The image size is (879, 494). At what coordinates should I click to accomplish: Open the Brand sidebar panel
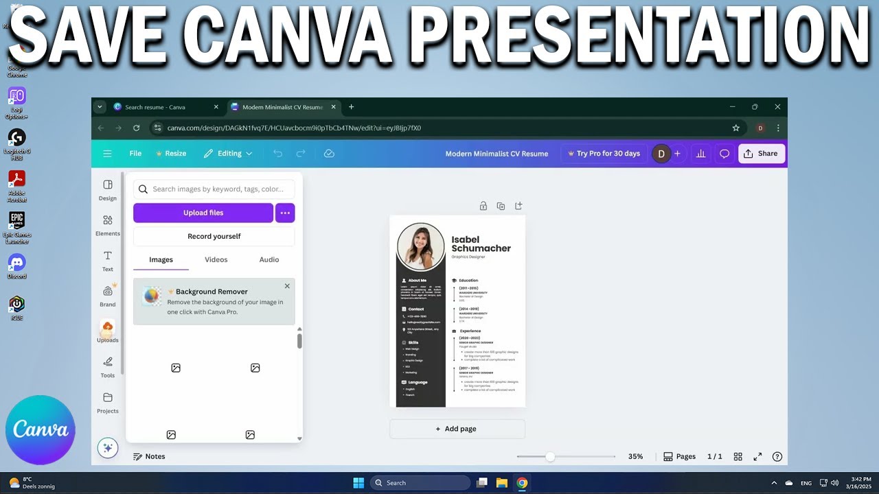(108, 296)
